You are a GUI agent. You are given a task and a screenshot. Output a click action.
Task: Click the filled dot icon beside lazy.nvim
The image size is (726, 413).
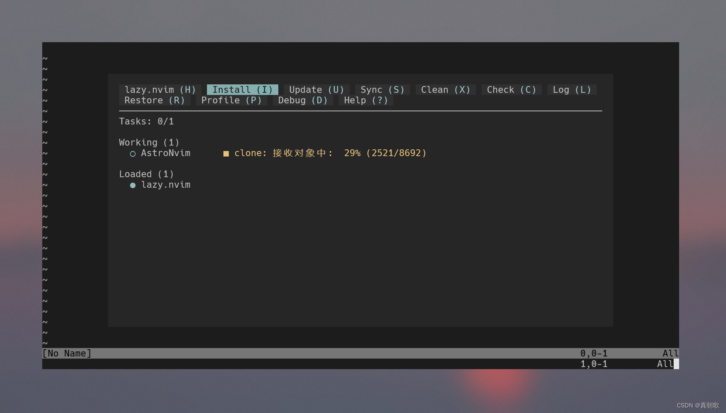click(133, 186)
